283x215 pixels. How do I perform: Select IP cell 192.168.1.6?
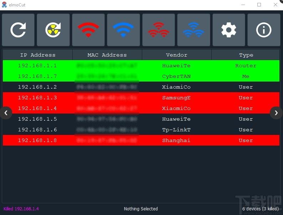coord(37,130)
